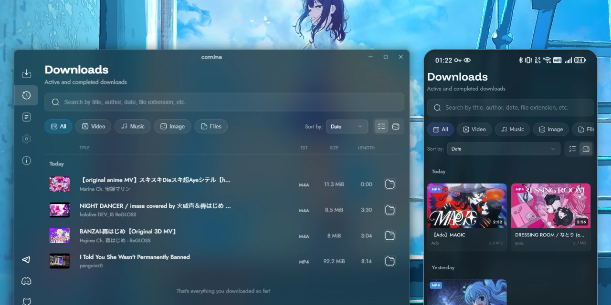Filter desktop downloads by Files
Viewport: 611px width, 305px height.
211,126
